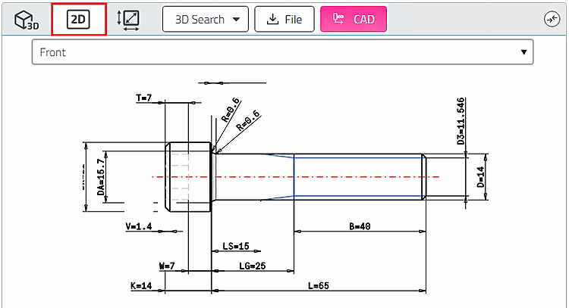Click the File download button

[284, 19]
